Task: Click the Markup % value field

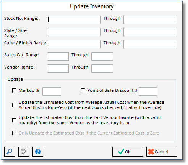Action: (52, 91)
